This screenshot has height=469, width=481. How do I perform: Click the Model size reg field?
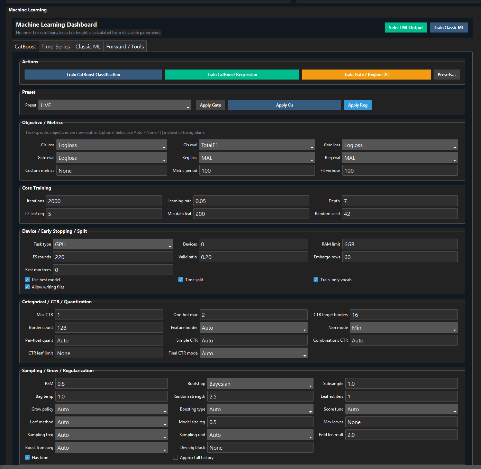260,422
